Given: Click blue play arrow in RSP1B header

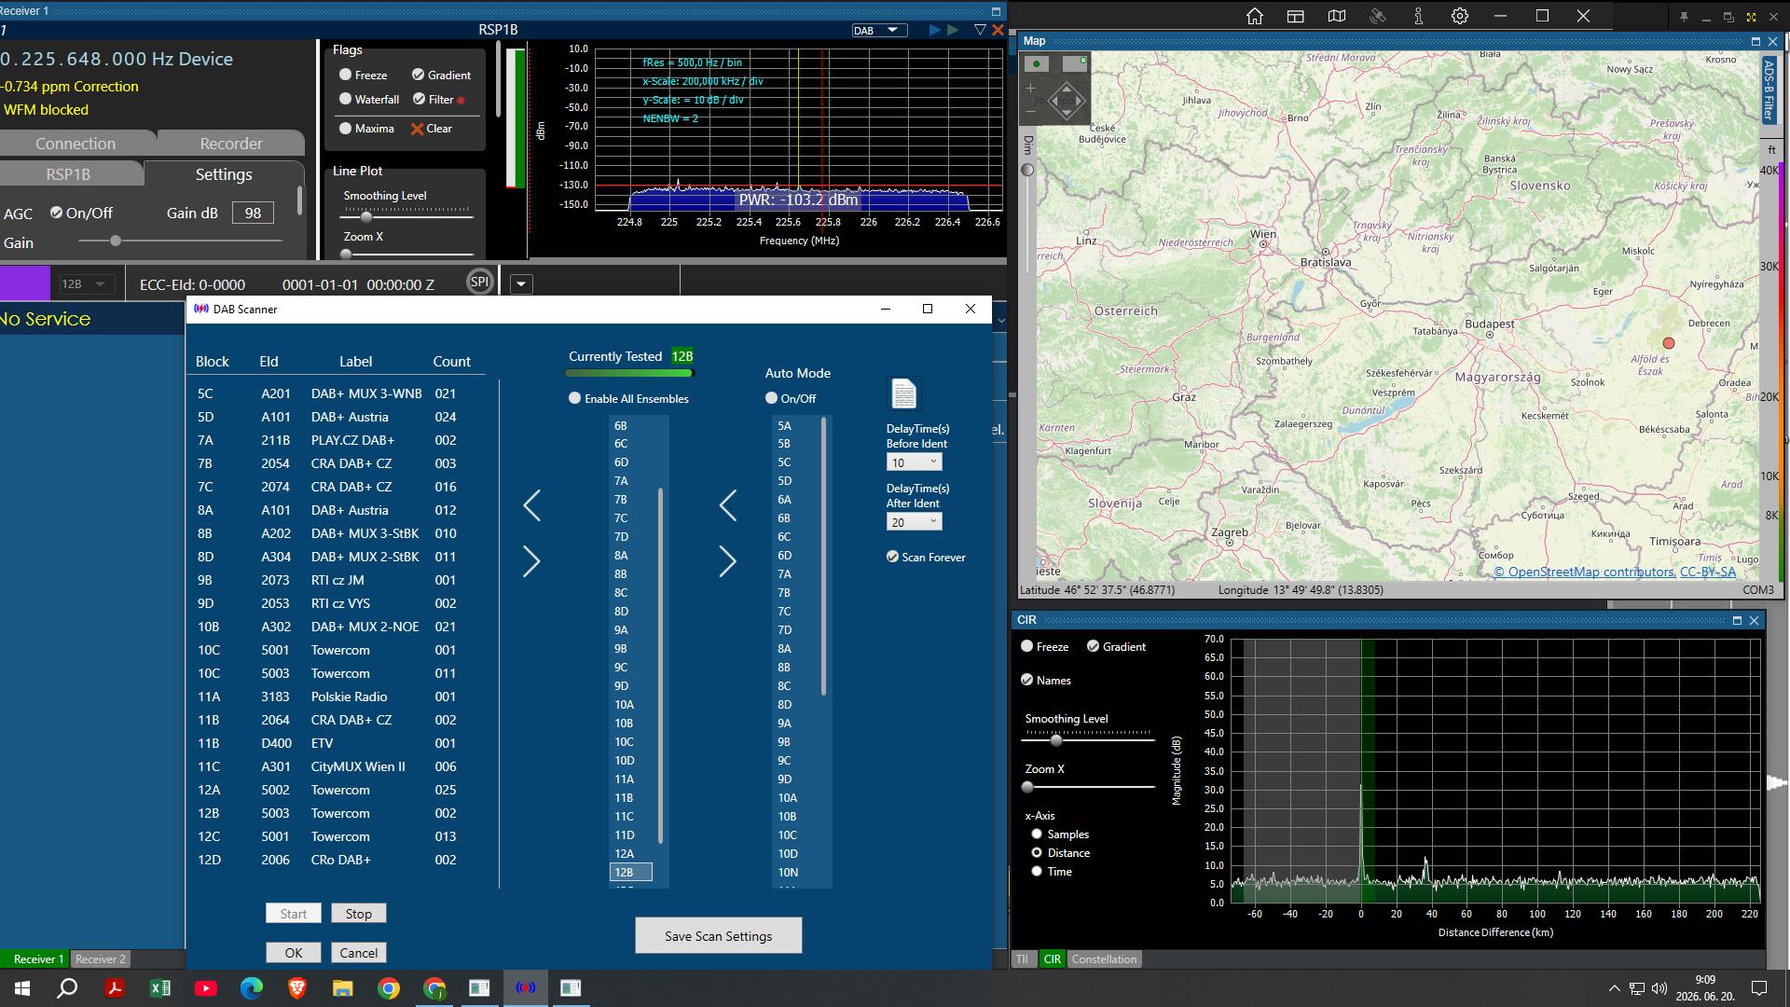Looking at the screenshot, I should 934,30.
